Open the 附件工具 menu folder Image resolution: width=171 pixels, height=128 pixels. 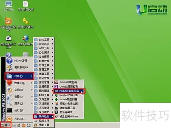click(44, 65)
